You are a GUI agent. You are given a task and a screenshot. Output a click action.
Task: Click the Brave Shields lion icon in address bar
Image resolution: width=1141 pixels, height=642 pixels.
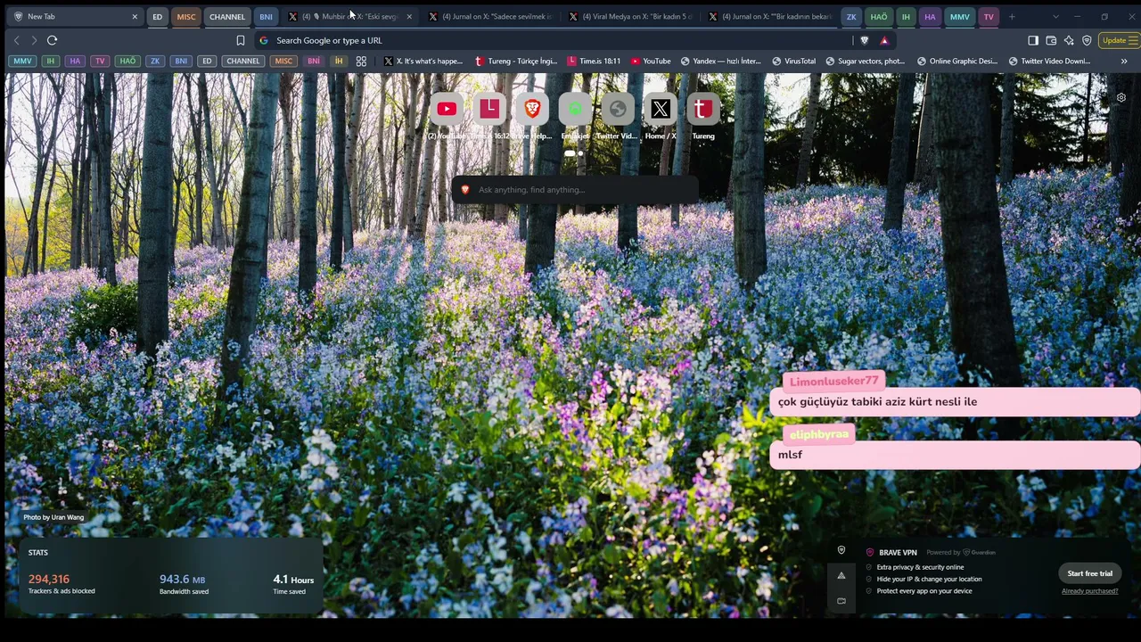[x=864, y=40]
